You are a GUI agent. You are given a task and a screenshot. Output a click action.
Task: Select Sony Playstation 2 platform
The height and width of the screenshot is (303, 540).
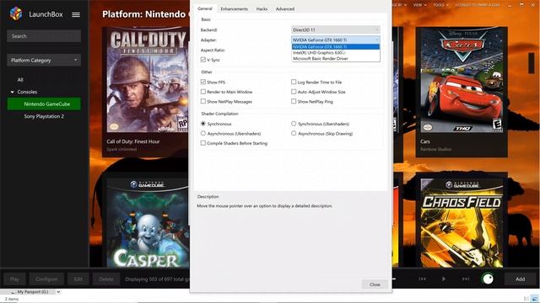(x=44, y=116)
